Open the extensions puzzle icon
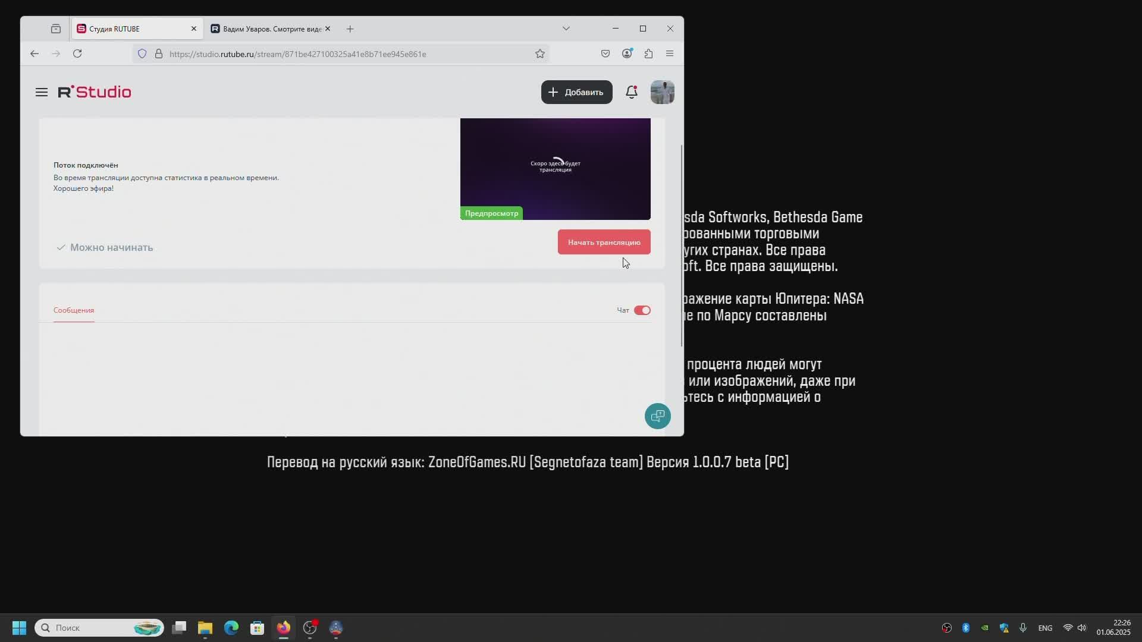Image resolution: width=1142 pixels, height=642 pixels. click(x=648, y=53)
